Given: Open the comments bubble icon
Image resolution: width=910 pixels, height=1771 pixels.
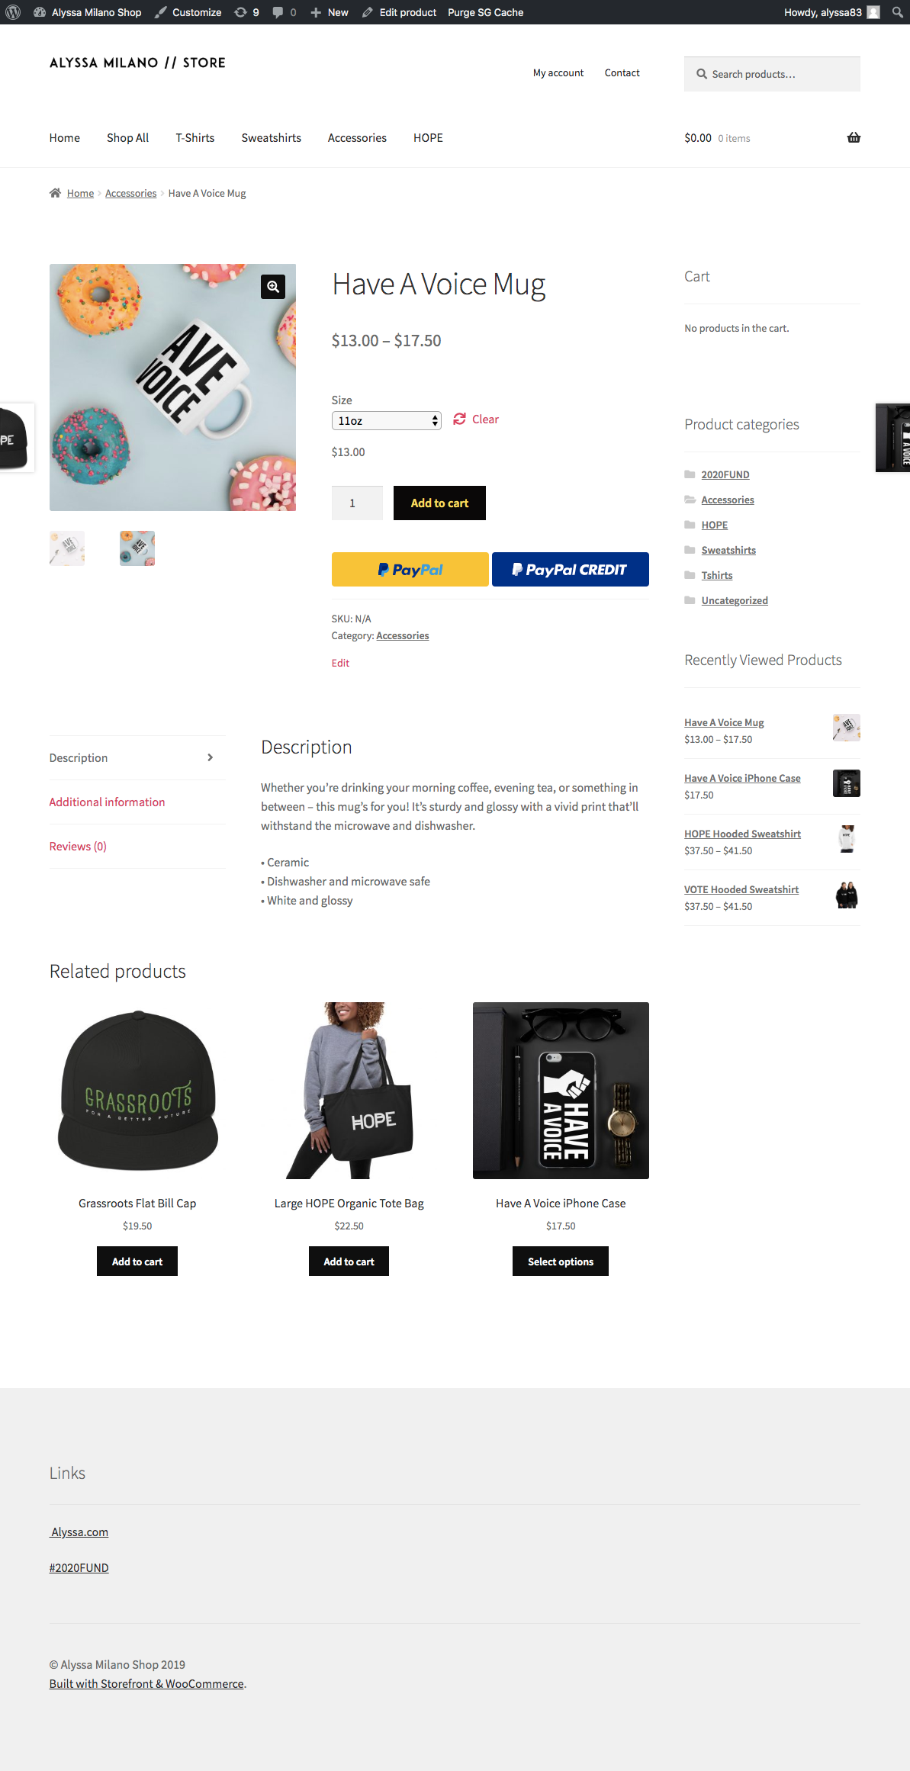Looking at the screenshot, I should click(278, 12).
